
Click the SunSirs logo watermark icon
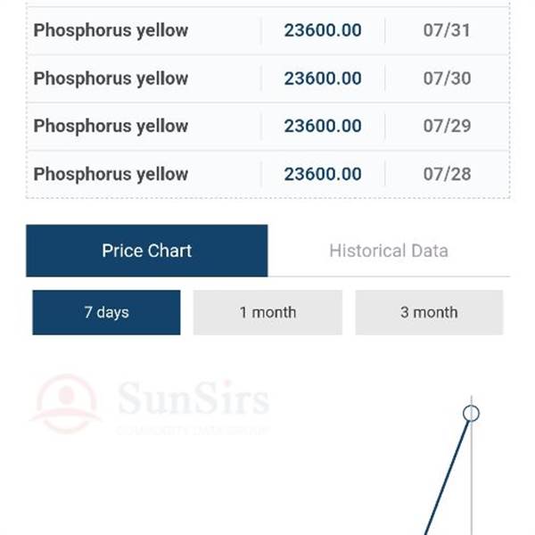(x=67, y=404)
